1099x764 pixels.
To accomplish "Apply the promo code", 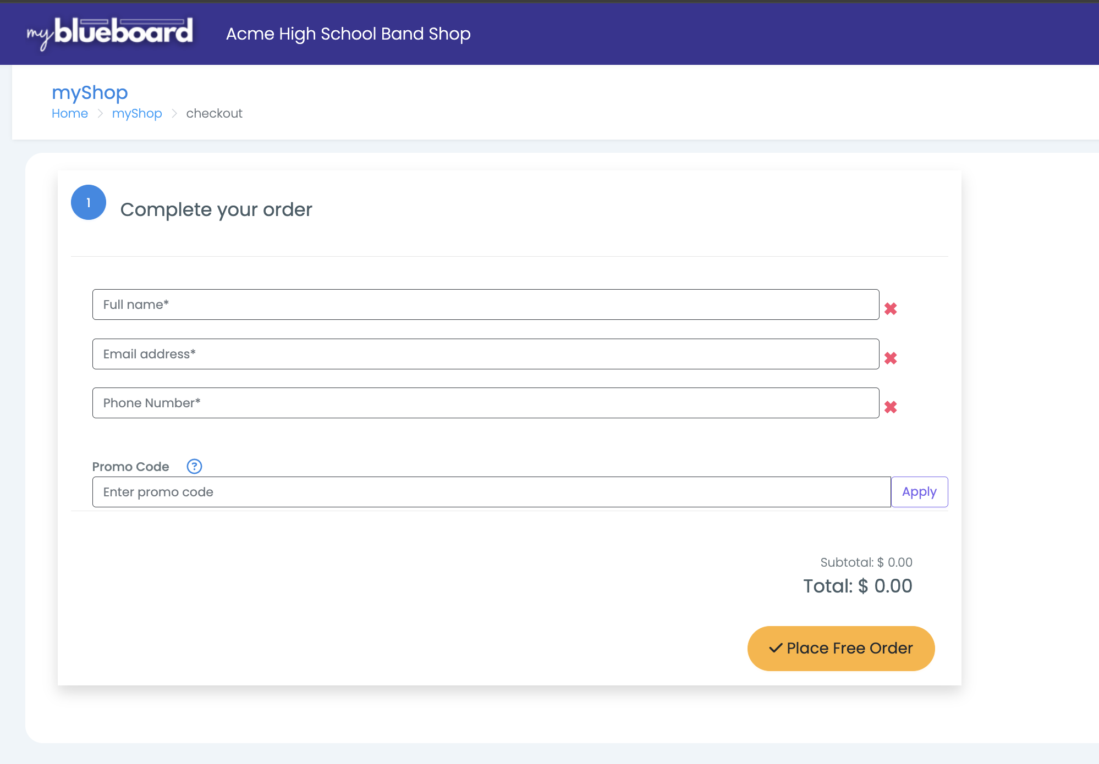I will [x=919, y=492].
